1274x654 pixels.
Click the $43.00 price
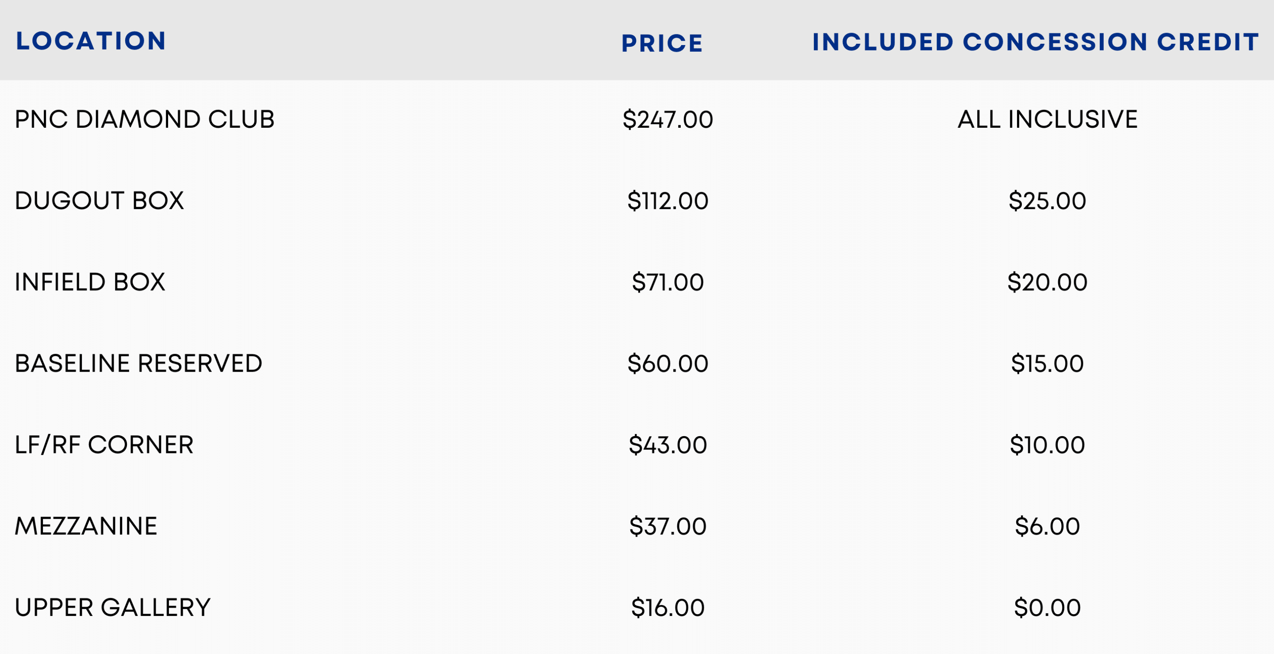pyautogui.click(x=668, y=445)
